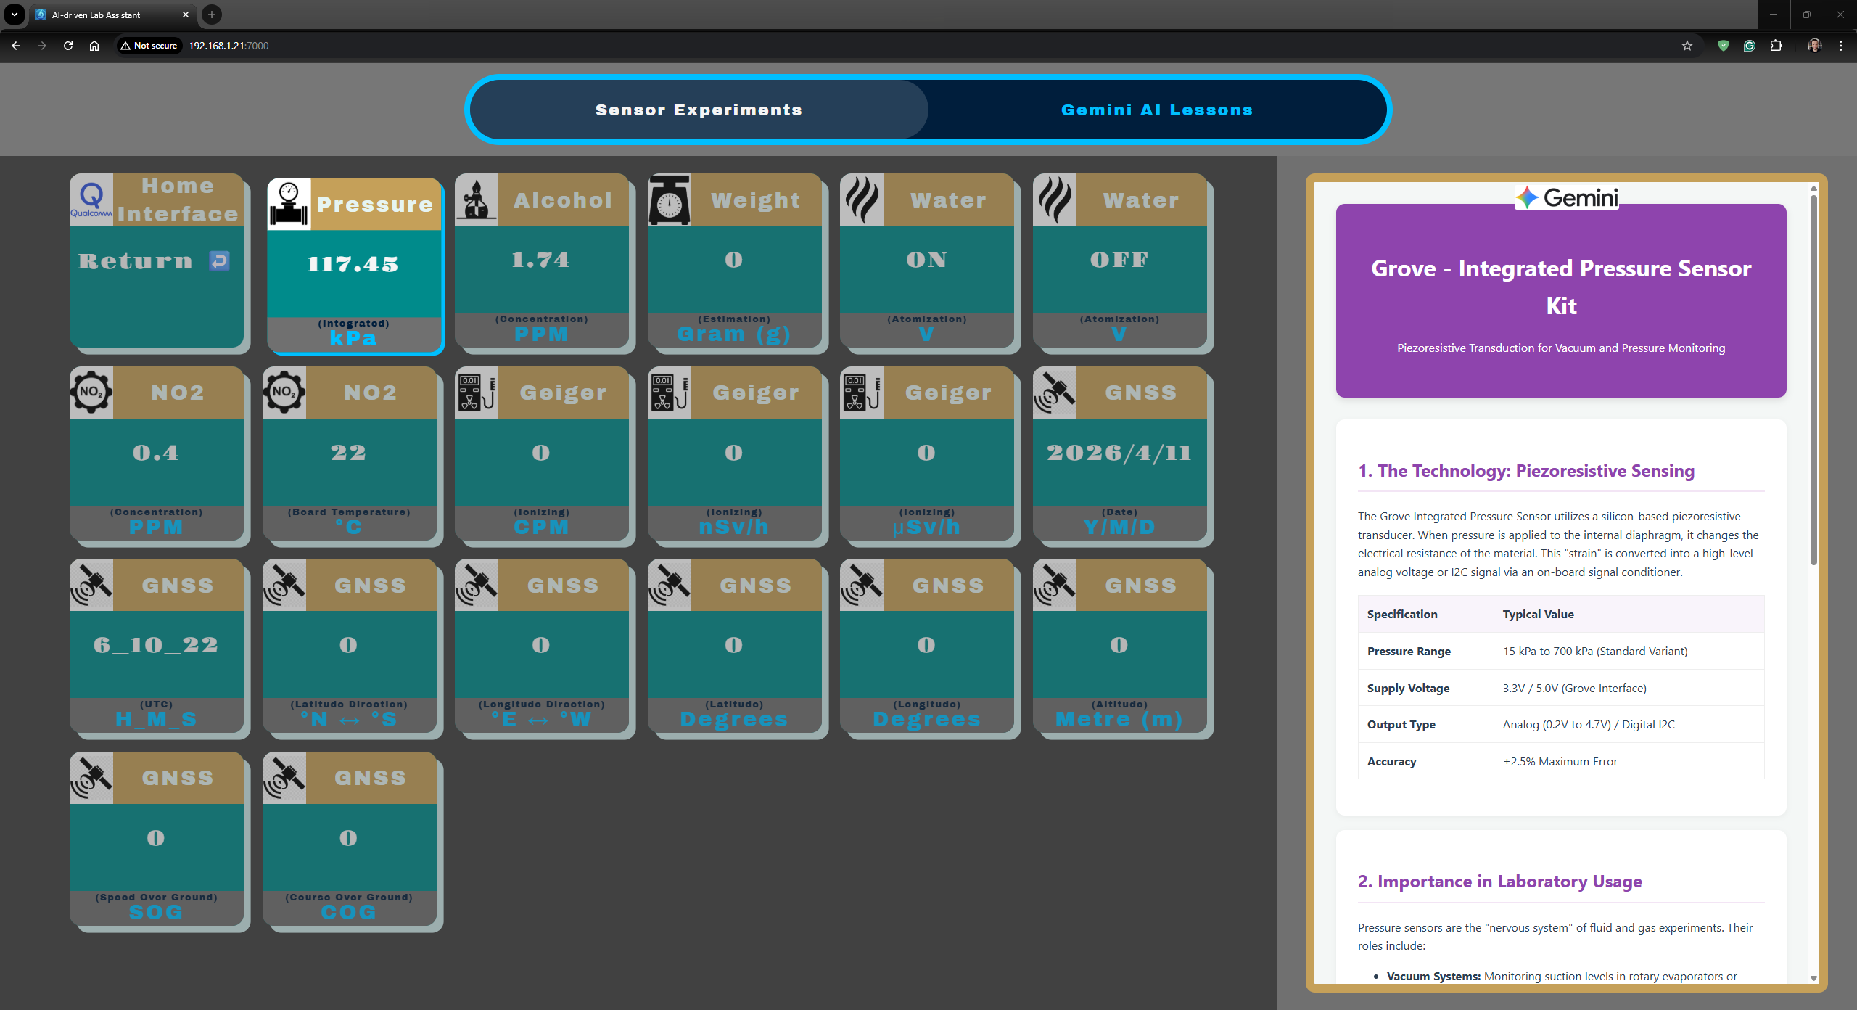1857x1010 pixels.
Task: Click satellite icon on GNSS Course Over Ground card
Action: tap(284, 777)
